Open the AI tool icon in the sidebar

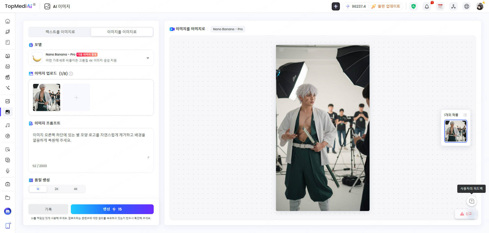coord(7,184)
